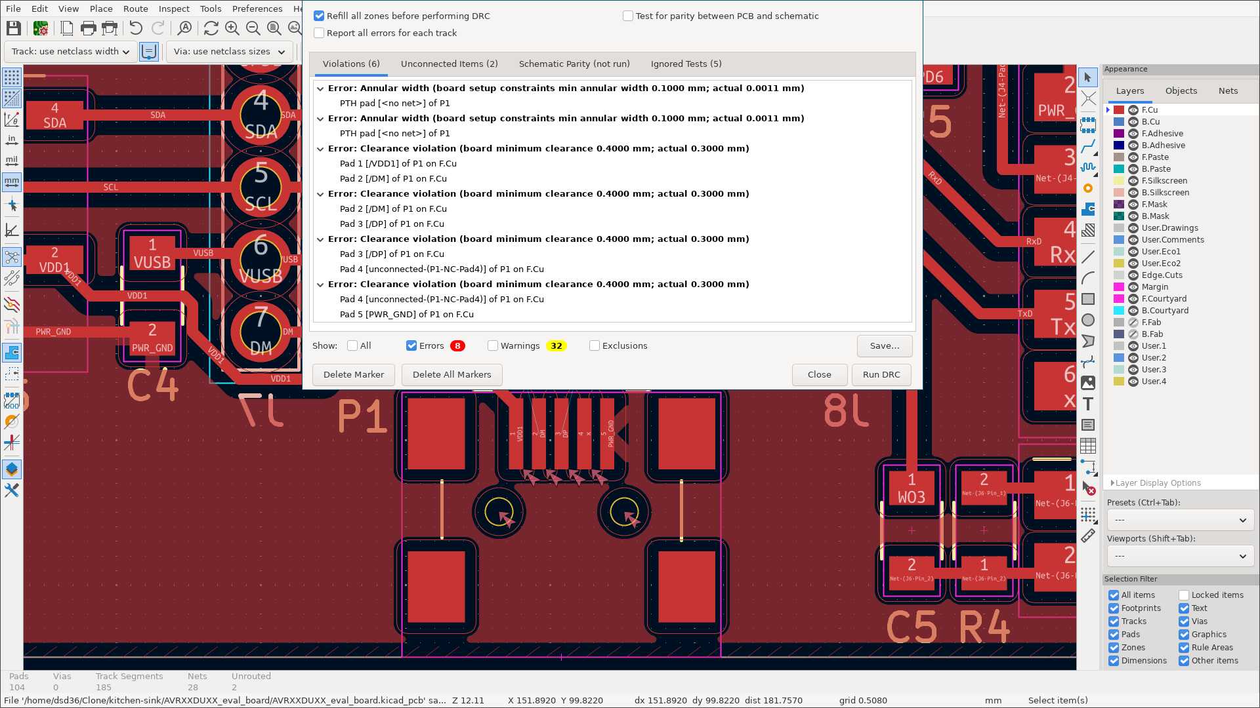
Task: Click the 'Run DRC' button
Action: click(881, 374)
